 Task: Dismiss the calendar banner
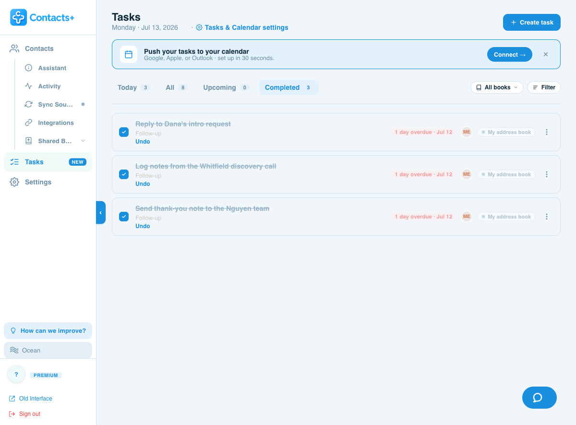point(546,55)
